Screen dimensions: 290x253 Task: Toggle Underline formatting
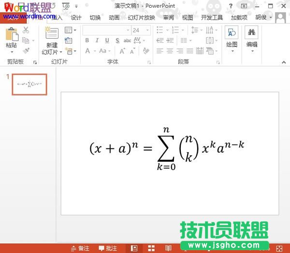tap(107, 40)
